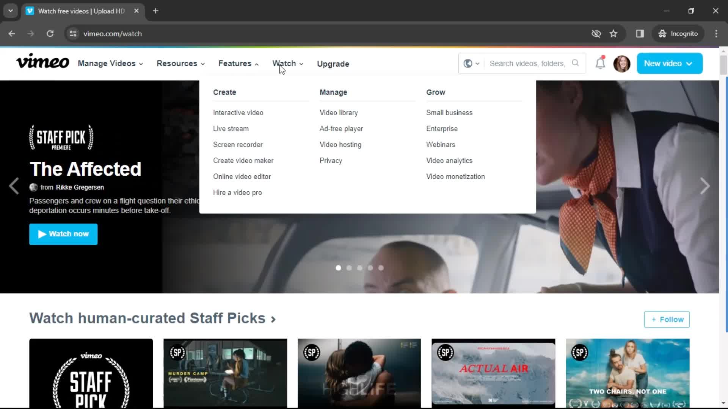Open Video library under Manage
The image size is (728, 409).
coord(339,112)
